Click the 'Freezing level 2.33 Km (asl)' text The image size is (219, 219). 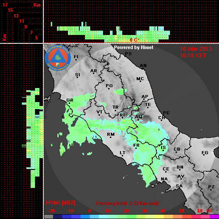tap(127, 203)
